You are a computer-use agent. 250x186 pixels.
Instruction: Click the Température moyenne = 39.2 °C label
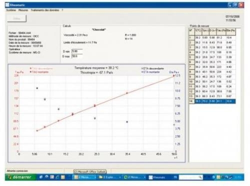tap(96, 68)
